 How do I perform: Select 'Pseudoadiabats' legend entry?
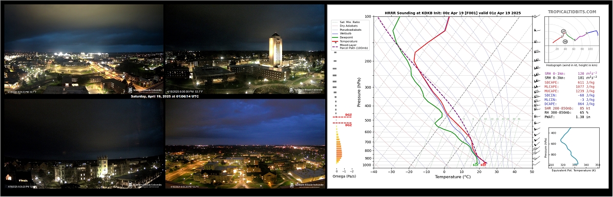(x=350, y=30)
